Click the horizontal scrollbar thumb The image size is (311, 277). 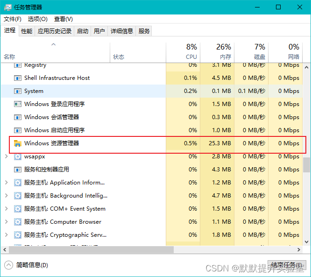[x=91, y=249]
